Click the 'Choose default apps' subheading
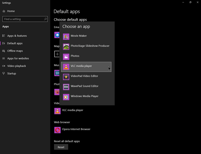 (x=70, y=20)
